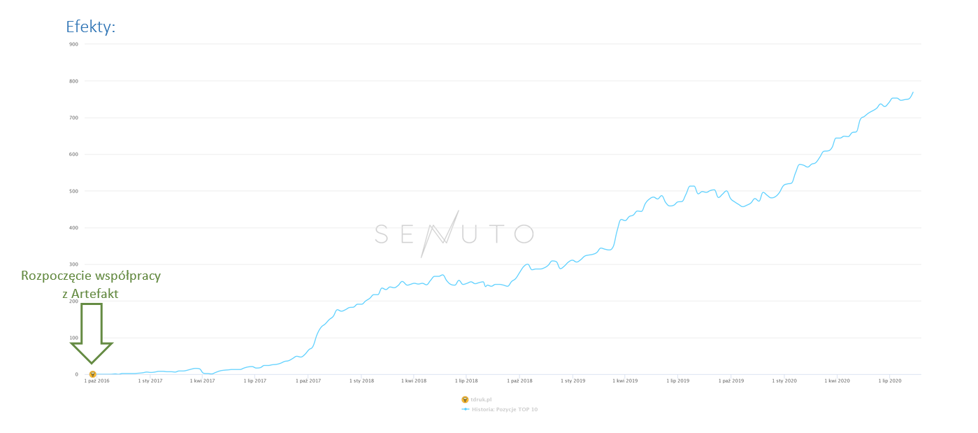Select the 1 lip 2020 axis label
This screenshot has width=978, height=433.
click(x=890, y=381)
